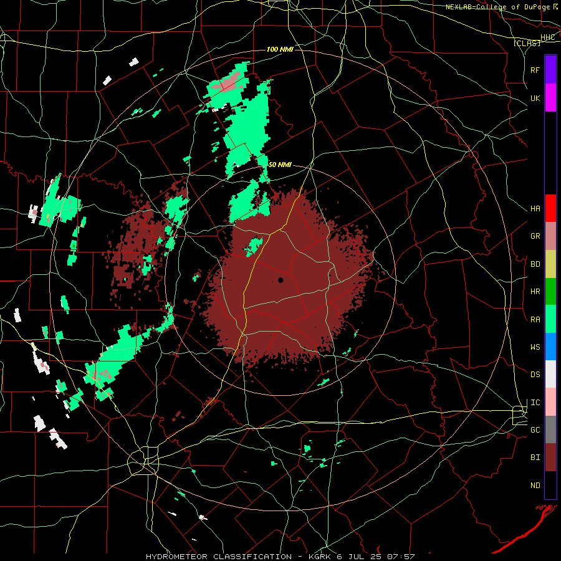Click the RA legend label
This screenshot has width=561, height=561.
[x=535, y=320]
